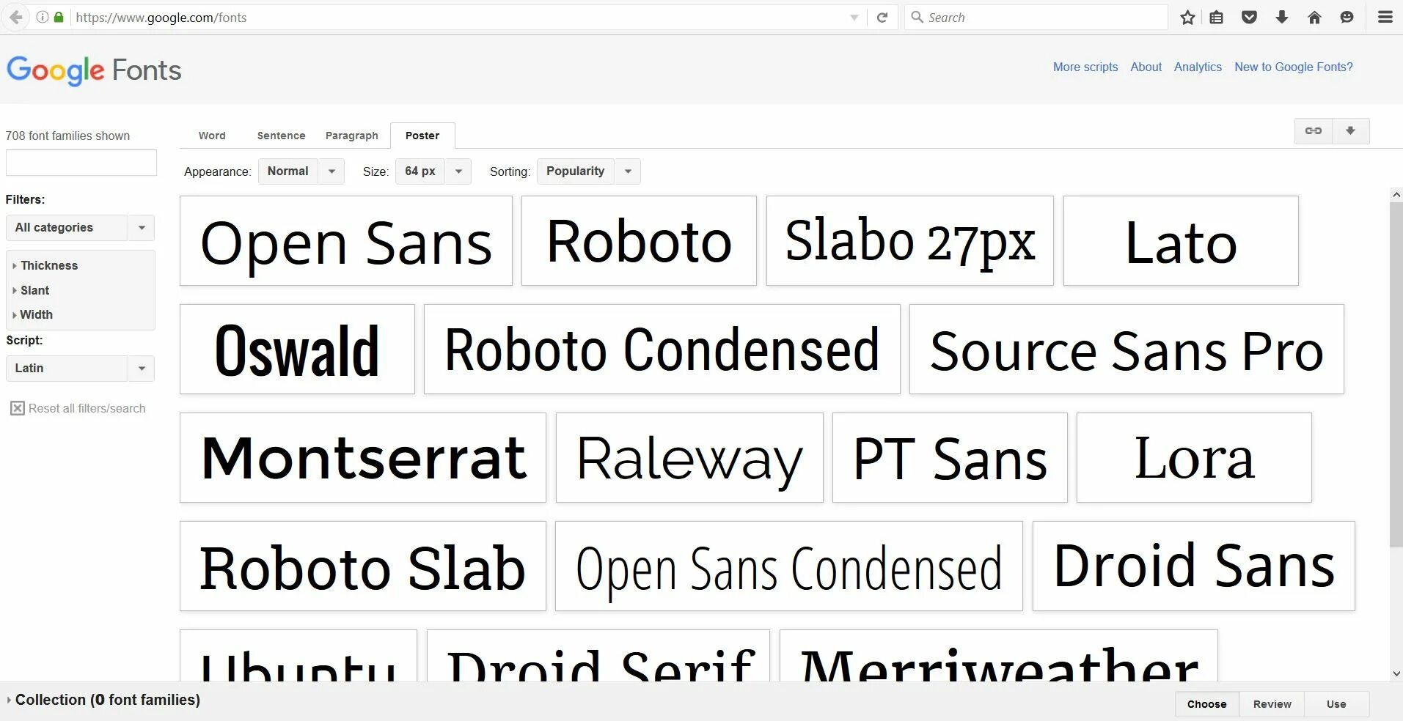The image size is (1403, 721).
Task: Click the address bar URL
Action: (161, 18)
